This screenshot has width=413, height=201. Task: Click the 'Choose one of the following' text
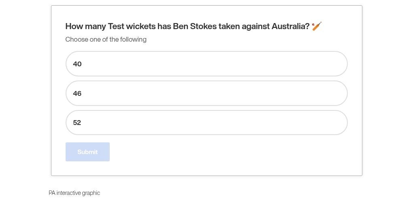coord(106,39)
